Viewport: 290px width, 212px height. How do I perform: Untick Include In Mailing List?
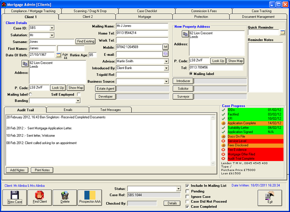point(187,186)
